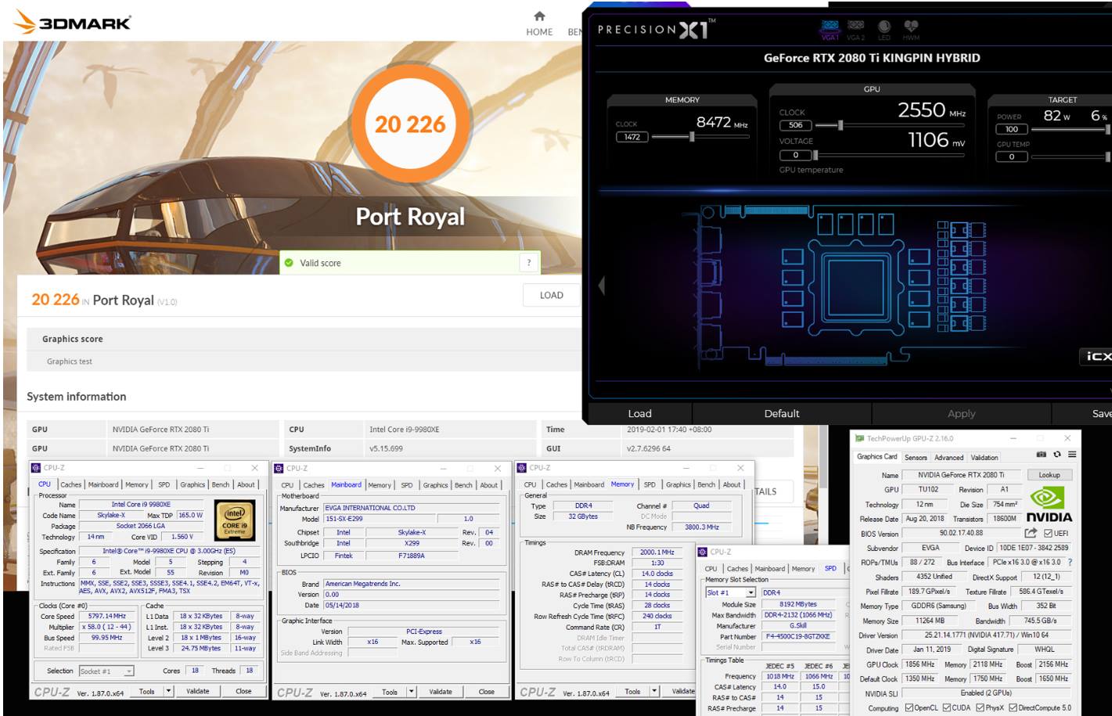The image size is (1112, 716).
Task: Open Socket #1 selection dropdown in CPU-Z
Action: (106, 671)
